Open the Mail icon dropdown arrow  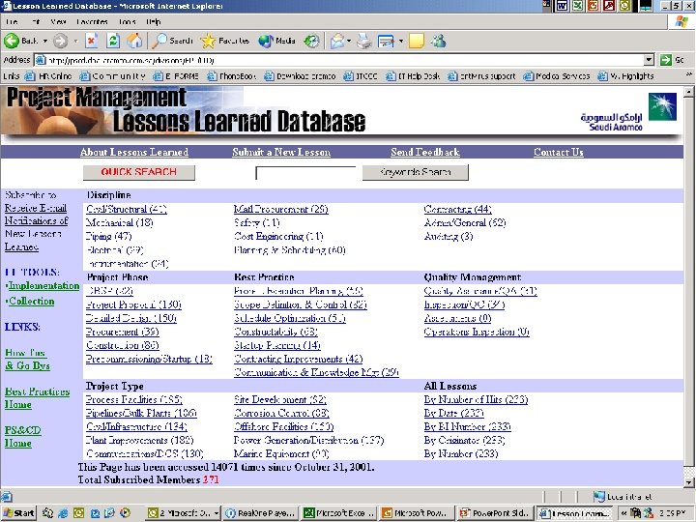[x=349, y=42]
